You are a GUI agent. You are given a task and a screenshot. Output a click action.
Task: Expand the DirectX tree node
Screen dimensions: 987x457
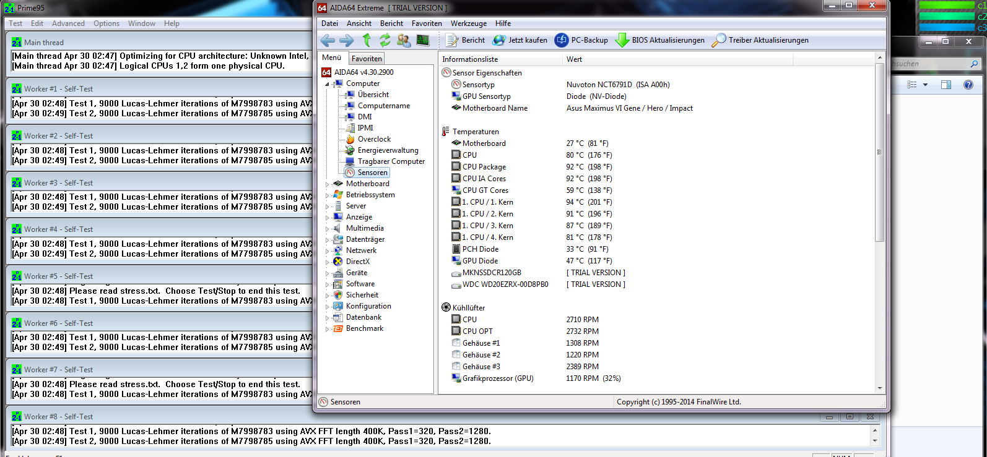tap(328, 262)
